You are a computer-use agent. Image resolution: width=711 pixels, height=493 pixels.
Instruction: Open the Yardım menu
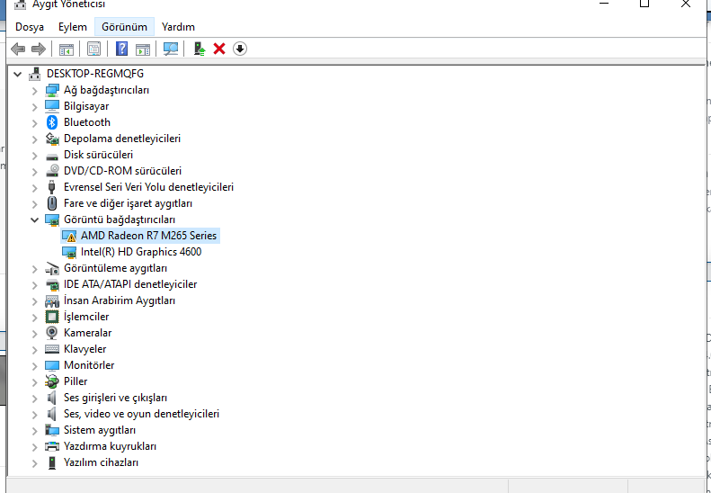point(178,27)
